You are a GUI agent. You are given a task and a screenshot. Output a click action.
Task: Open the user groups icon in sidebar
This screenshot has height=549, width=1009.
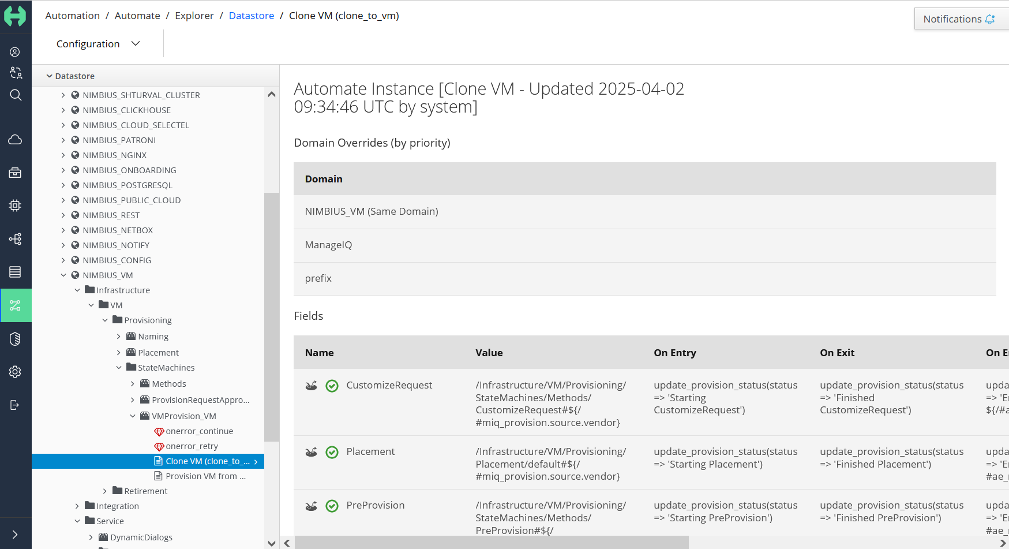click(16, 73)
